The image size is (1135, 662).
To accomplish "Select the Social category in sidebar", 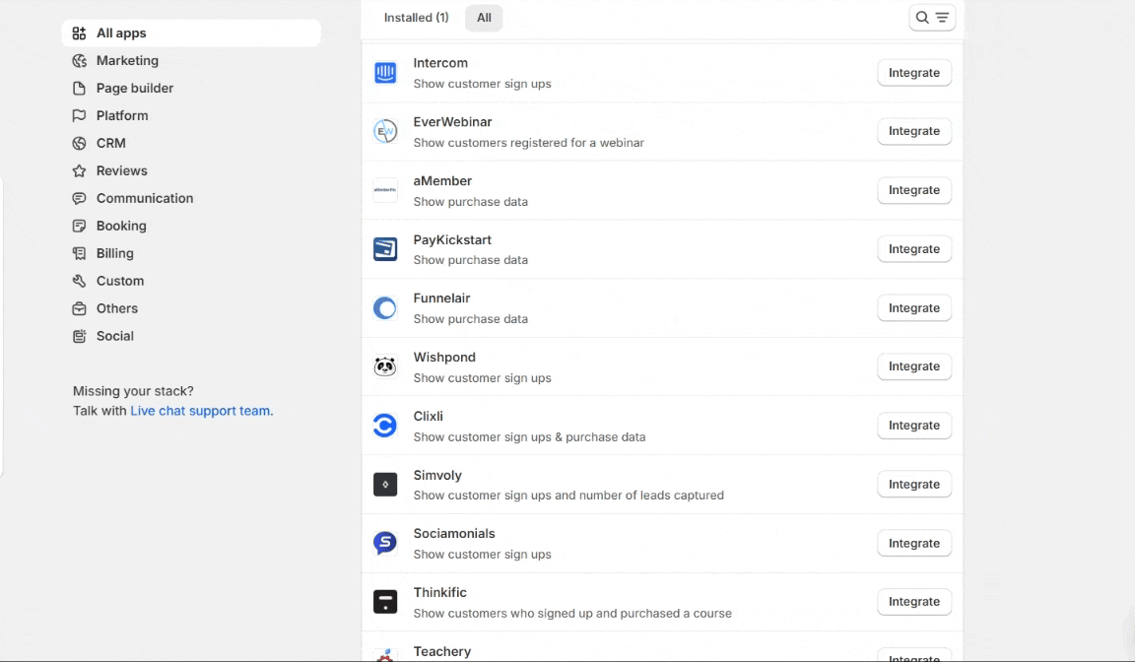I will coord(114,337).
